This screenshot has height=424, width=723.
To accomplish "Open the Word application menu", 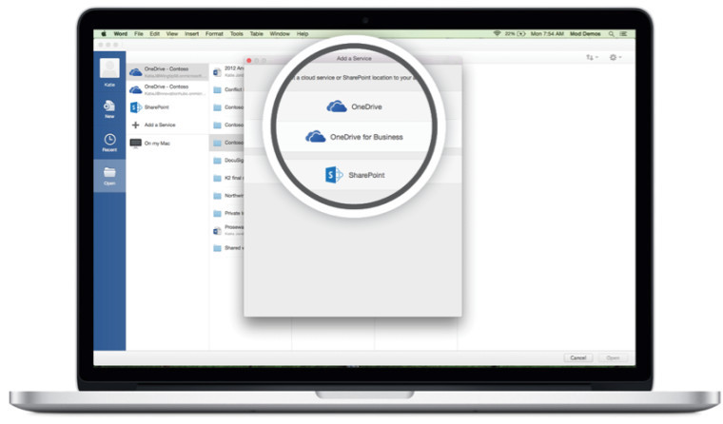I will 121,33.
